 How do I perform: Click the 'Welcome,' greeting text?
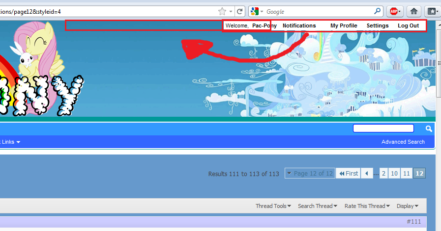(237, 26)
